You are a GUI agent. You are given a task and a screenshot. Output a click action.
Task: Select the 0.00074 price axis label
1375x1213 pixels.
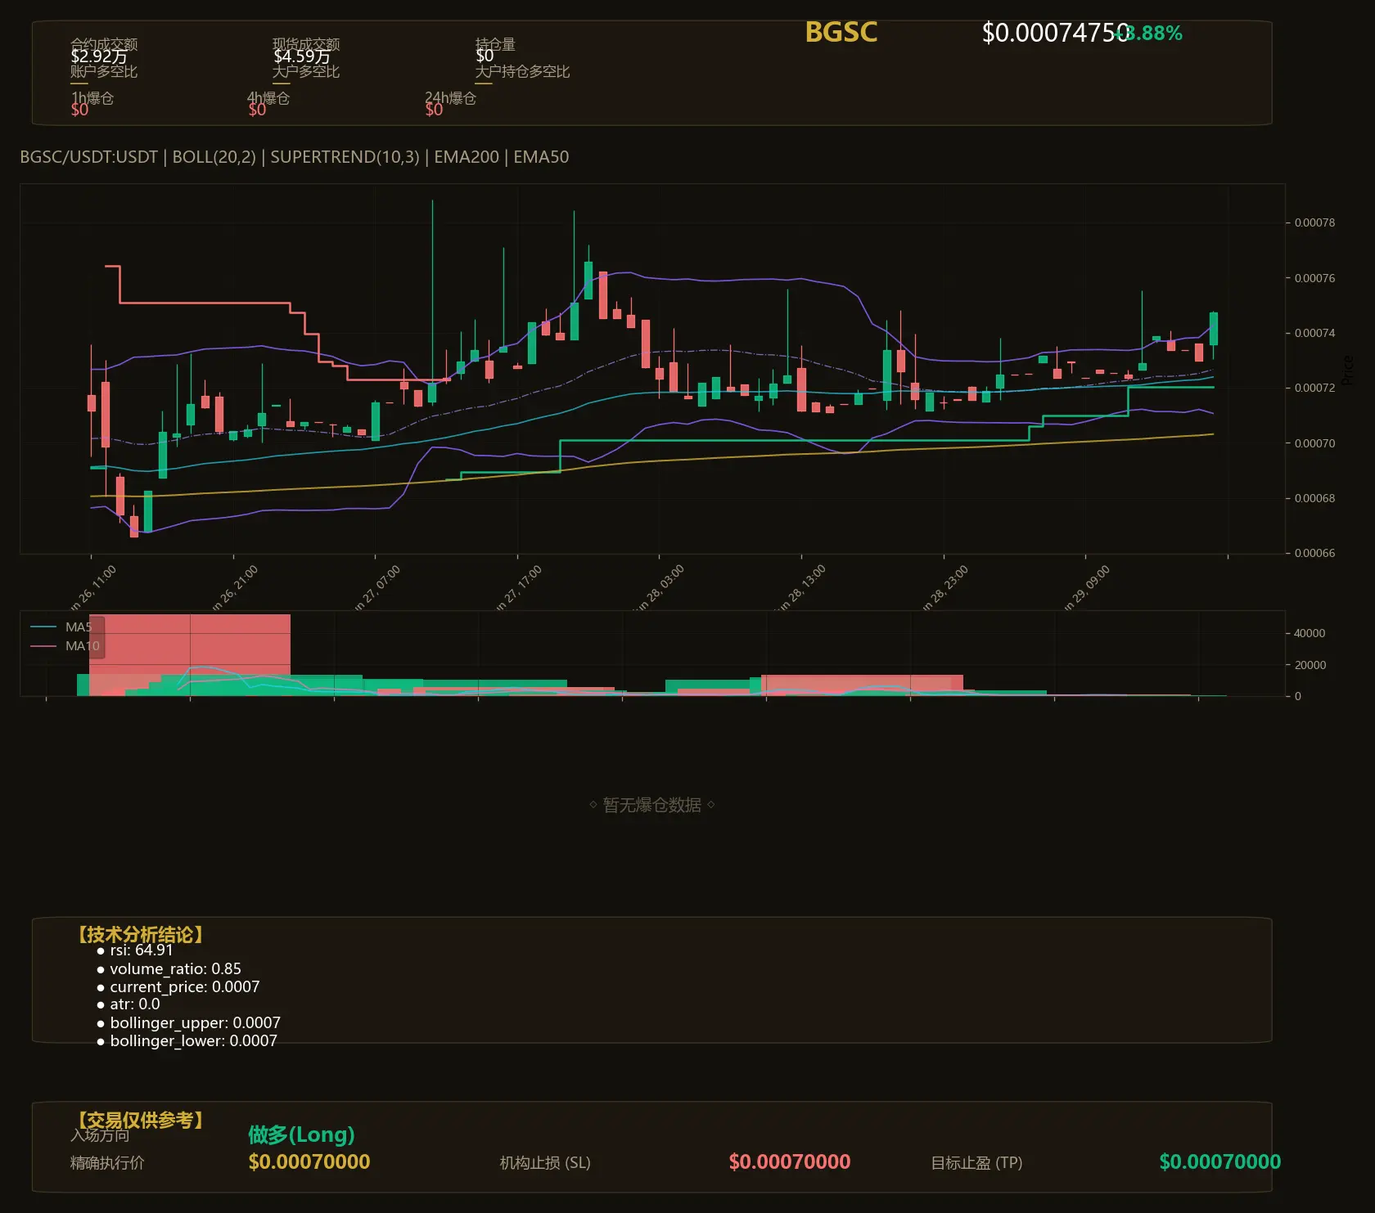[x=1314, y=333]
